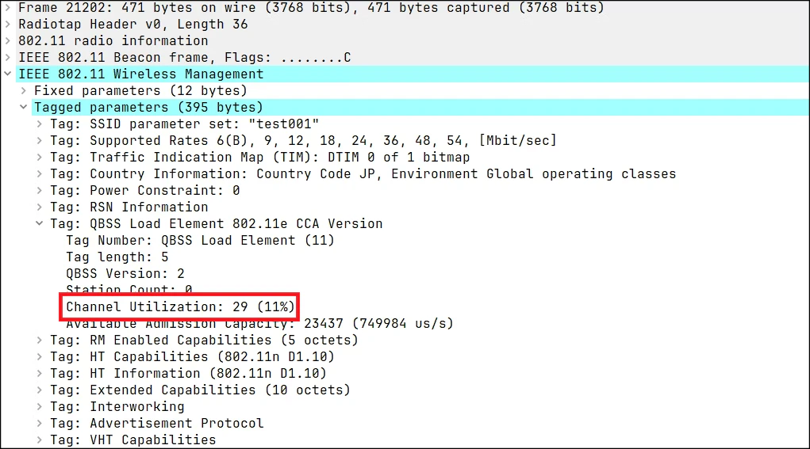Expand the Interworking tag
This screenshot has width=810, height=449.
coord(39,407)
